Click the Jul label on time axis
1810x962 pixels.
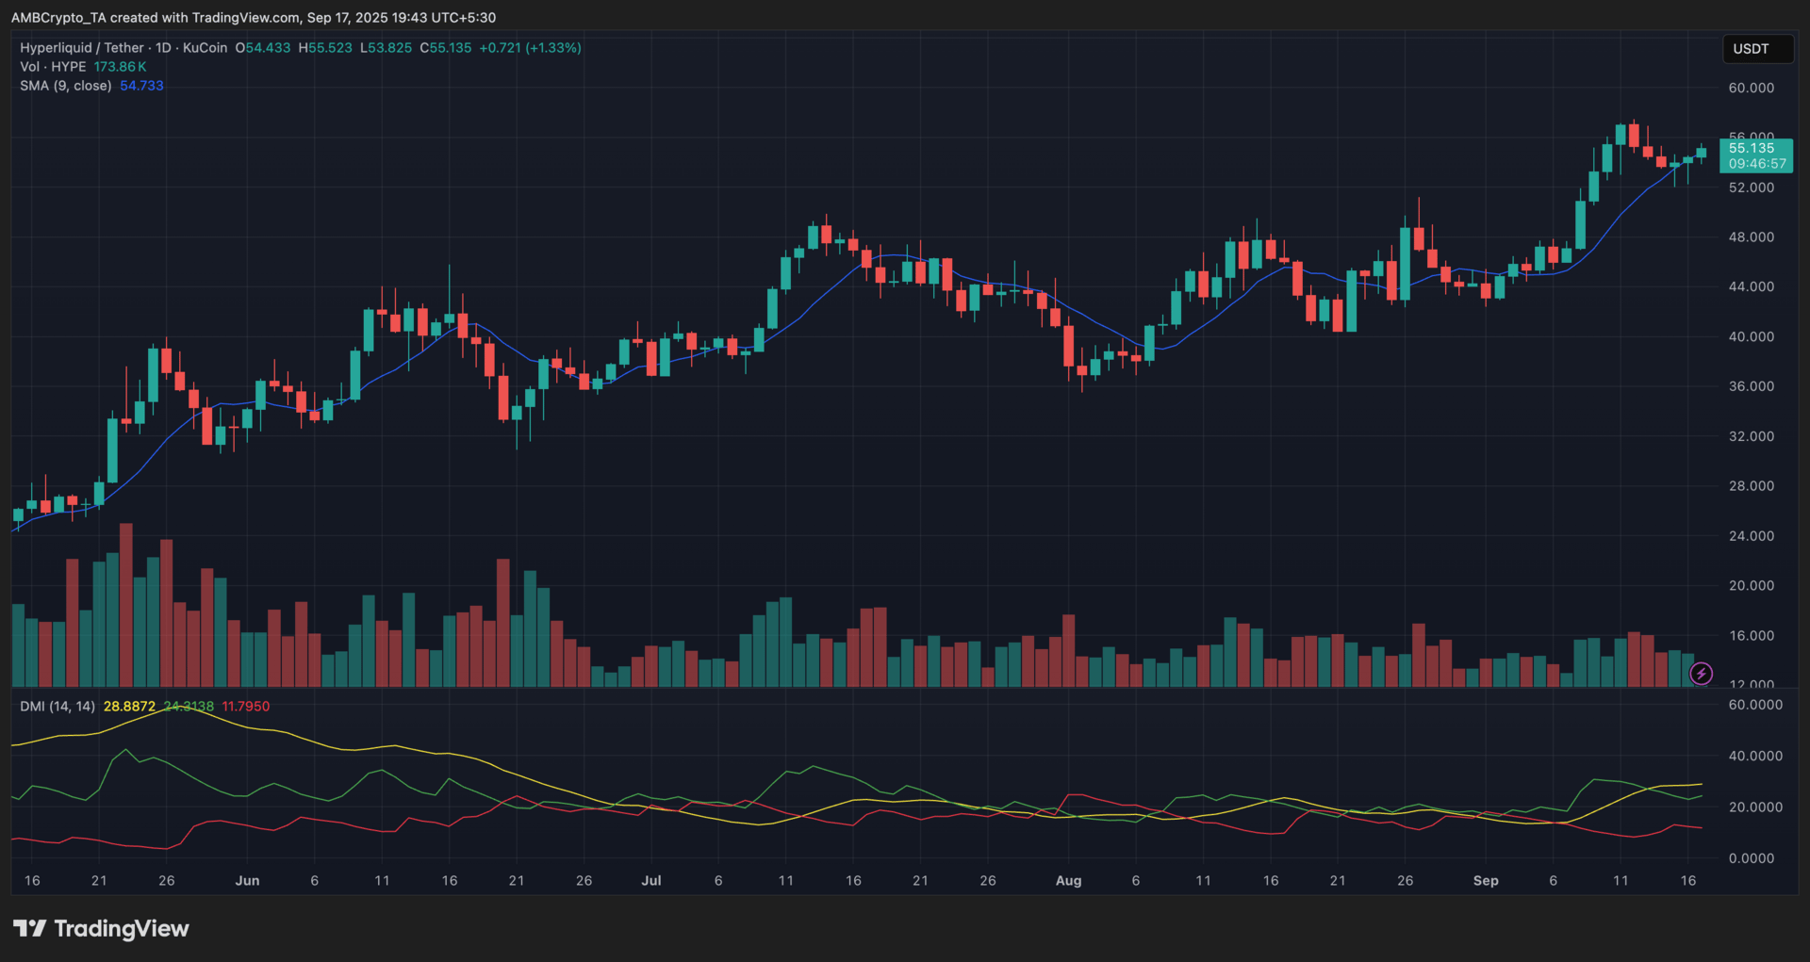651,880
